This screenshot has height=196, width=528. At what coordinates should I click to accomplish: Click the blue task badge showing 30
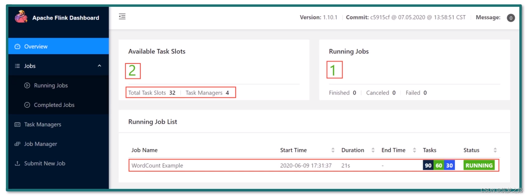[x=450, y=165]
